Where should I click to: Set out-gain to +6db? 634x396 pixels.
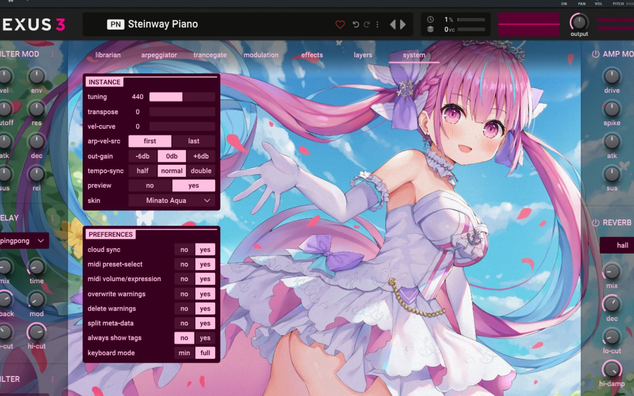point(201,156)
